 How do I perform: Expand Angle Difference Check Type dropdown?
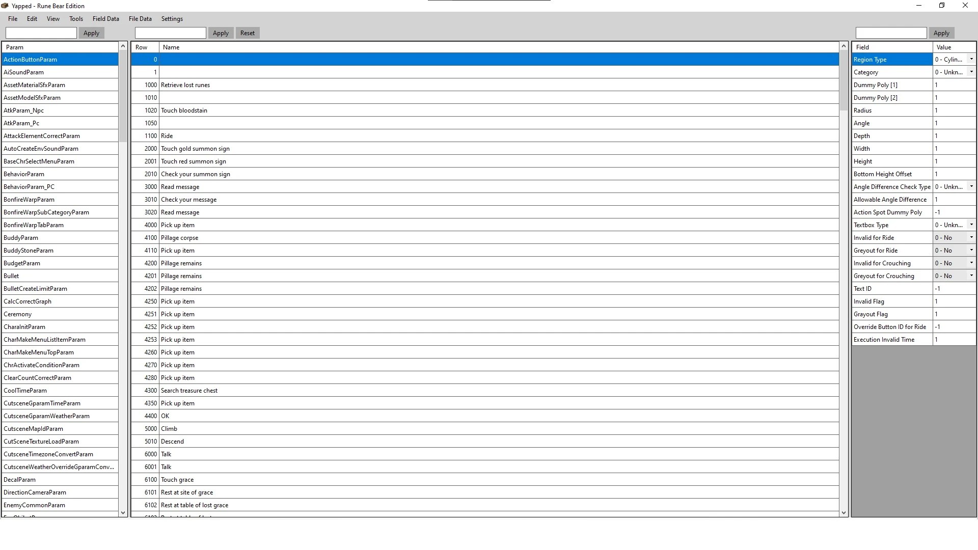point(971,187)
